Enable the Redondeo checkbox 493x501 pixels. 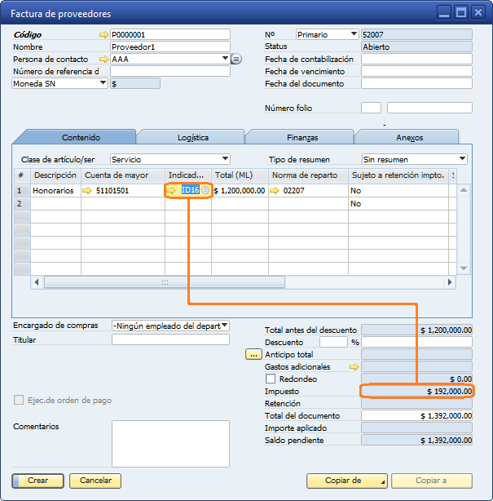point(271,379)
